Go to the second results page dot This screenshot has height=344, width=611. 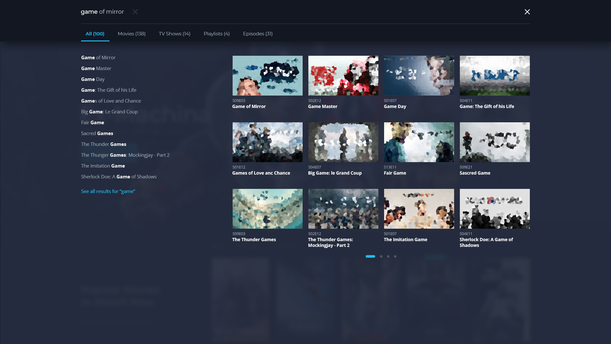381,256
